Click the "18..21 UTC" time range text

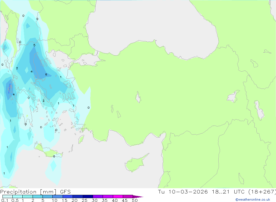point(228,192)
